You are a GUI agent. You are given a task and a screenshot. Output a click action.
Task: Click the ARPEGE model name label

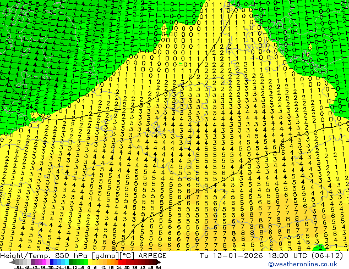point(152,256)
